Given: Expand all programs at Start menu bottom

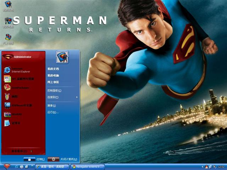Looking at the screenshot, I should pos(22,151).
